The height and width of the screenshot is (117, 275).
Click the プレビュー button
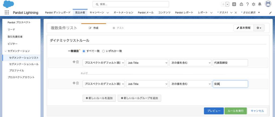pyautogui.click(x=214, y=111)
